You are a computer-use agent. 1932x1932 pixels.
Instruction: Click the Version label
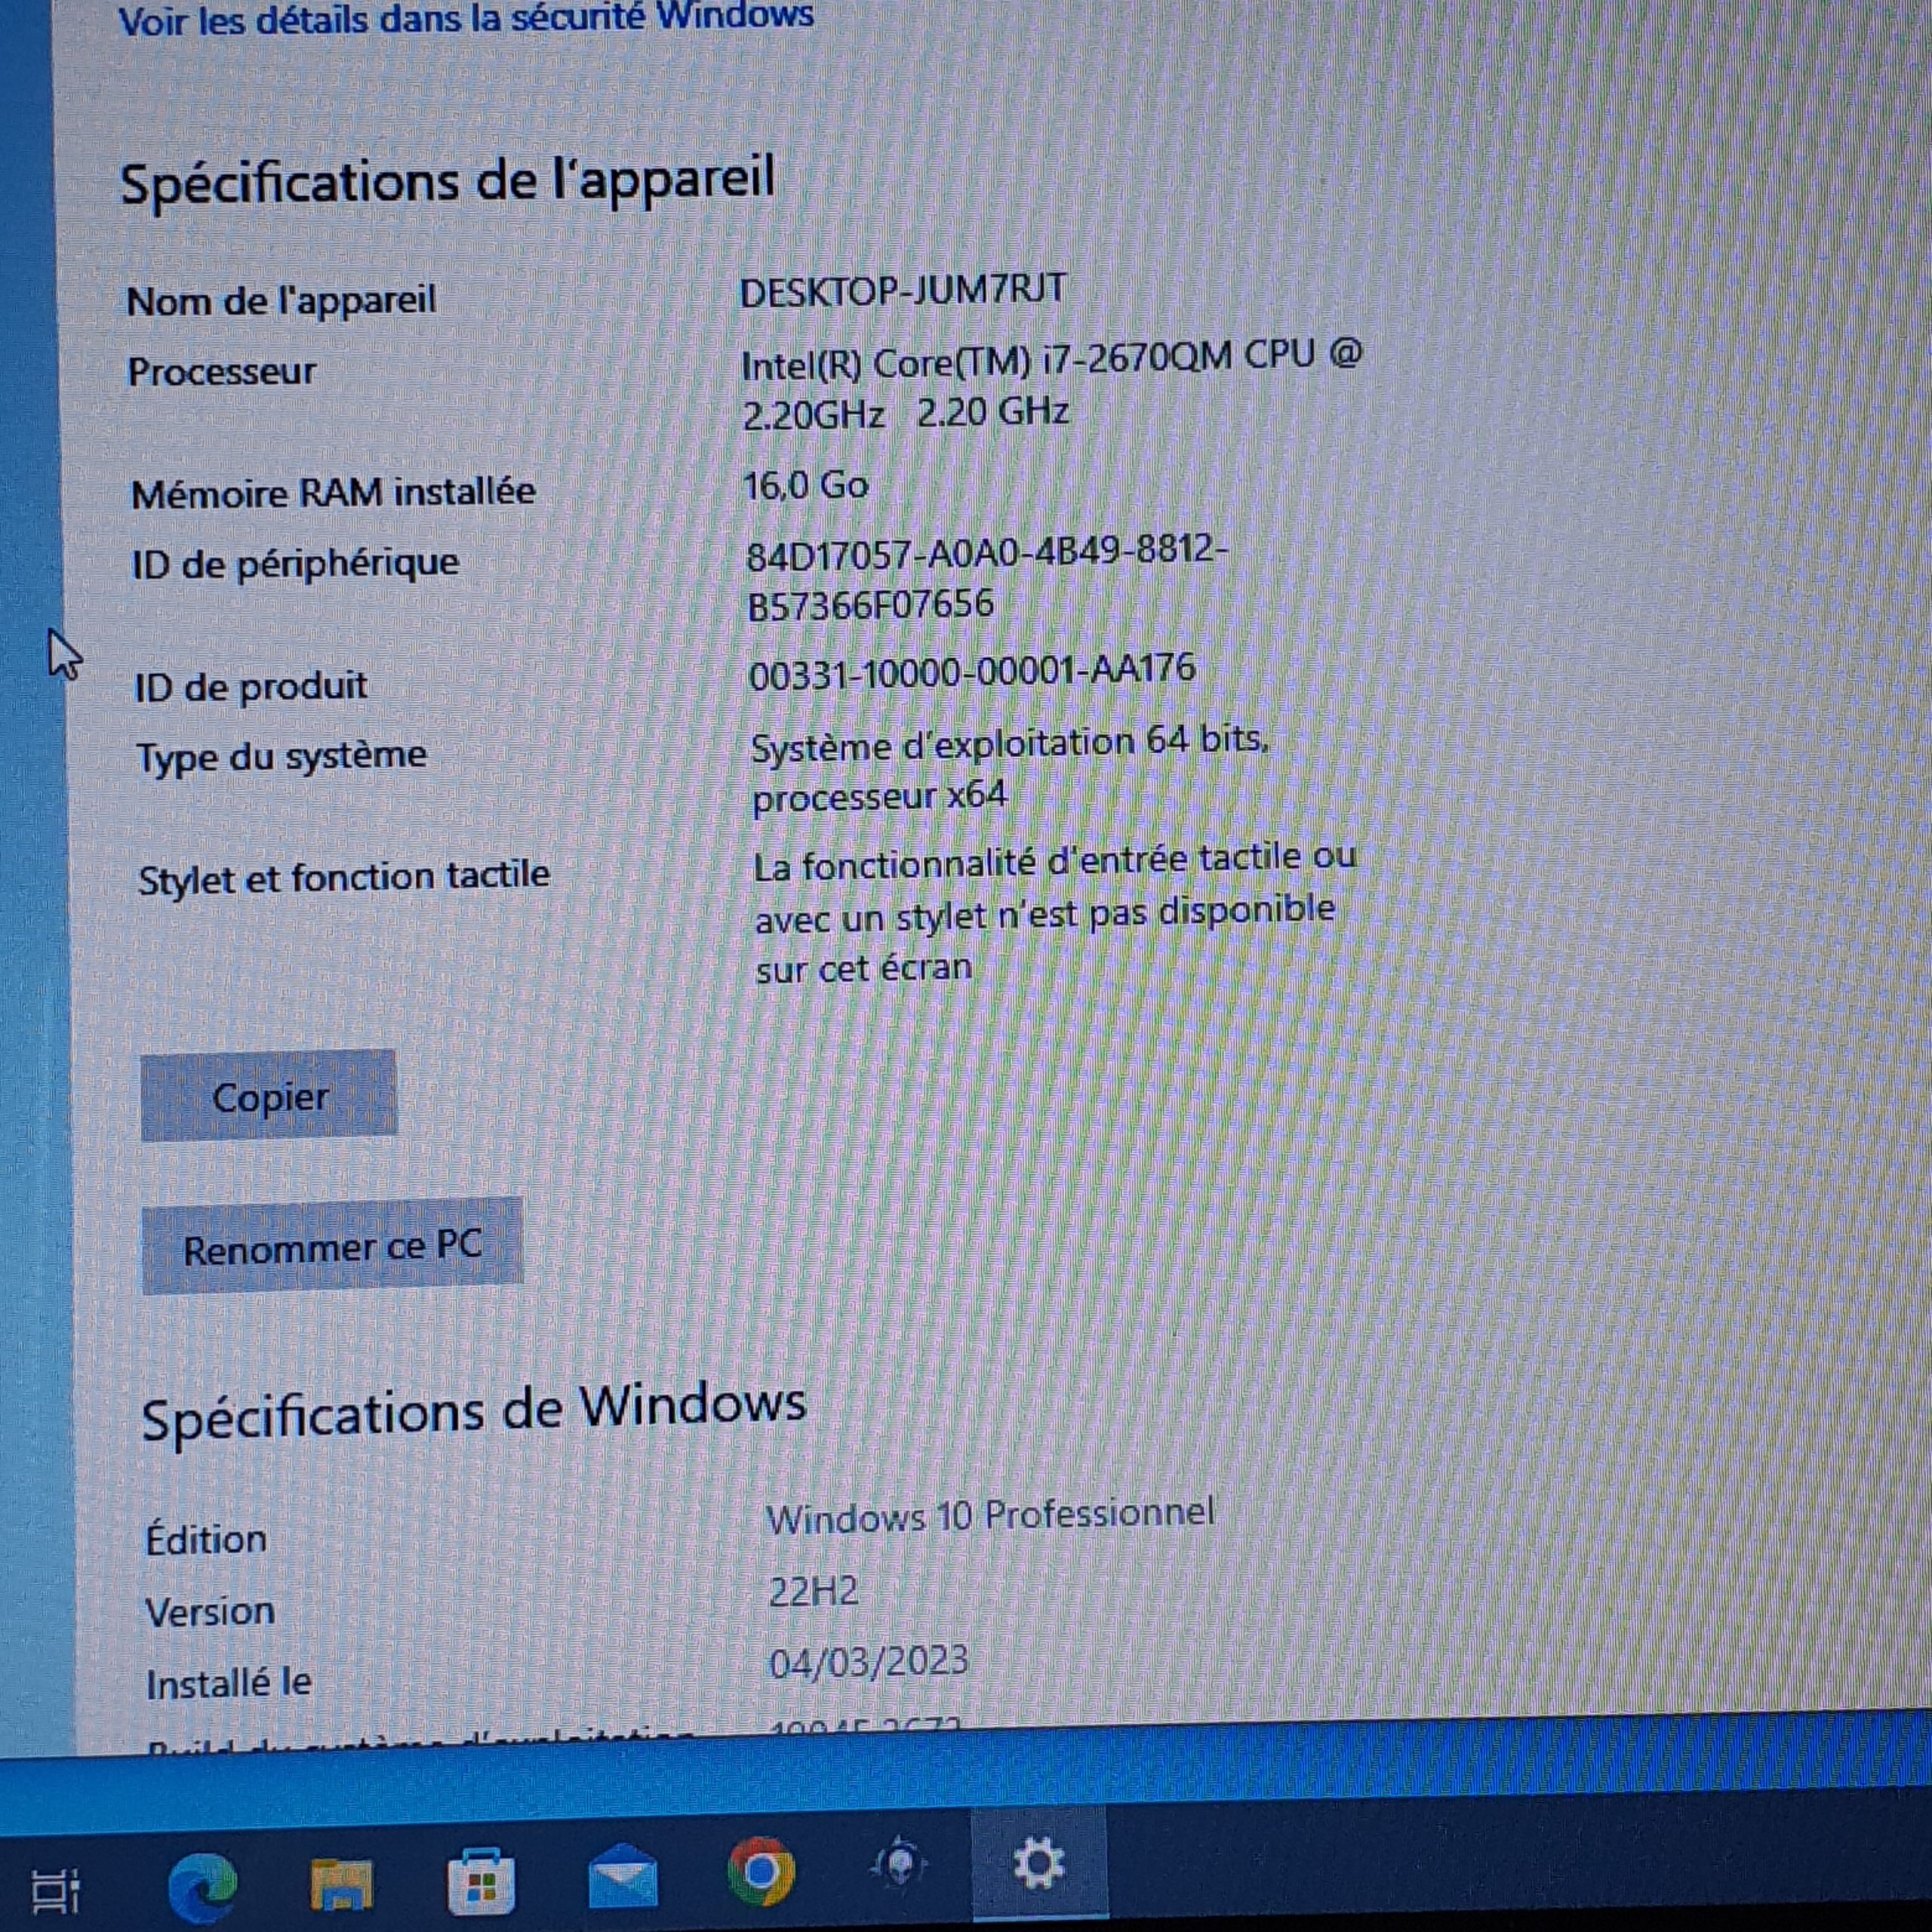(x=209, y=1611)
